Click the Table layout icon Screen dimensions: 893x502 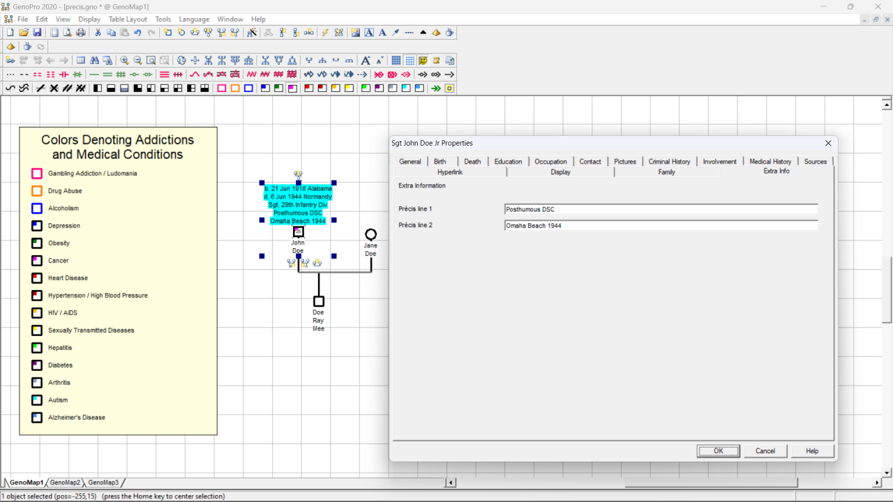[80, 60]
